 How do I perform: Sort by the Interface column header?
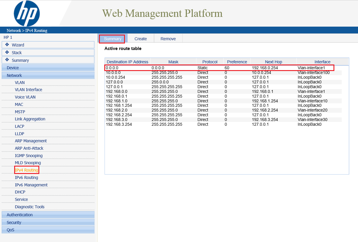(323, 62)
